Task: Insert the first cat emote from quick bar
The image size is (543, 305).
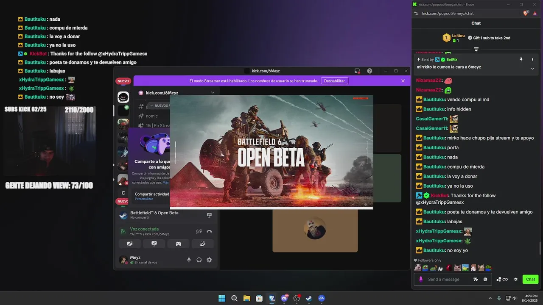Action: [417, 268]
